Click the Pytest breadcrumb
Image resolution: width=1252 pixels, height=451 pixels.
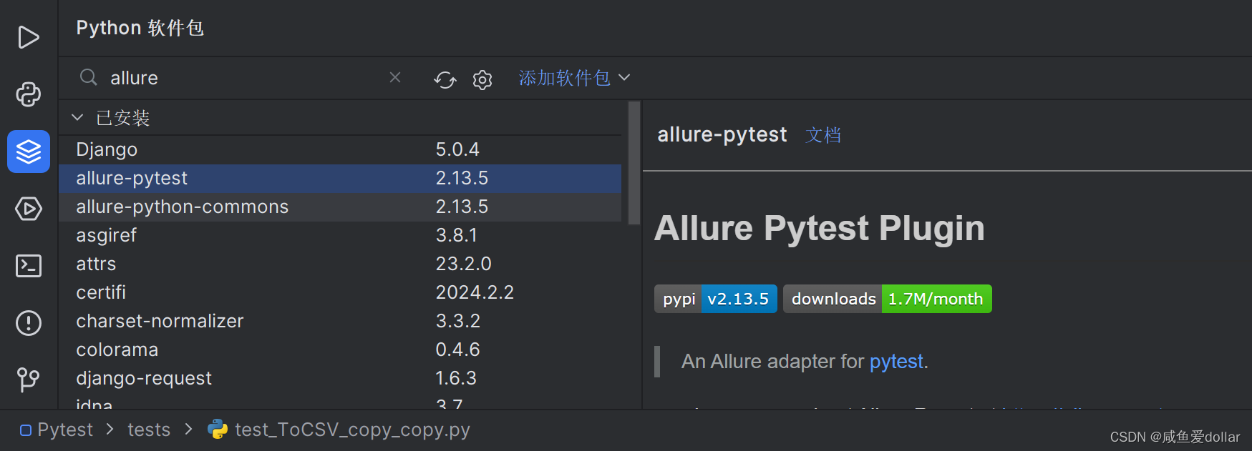point(57,430)
